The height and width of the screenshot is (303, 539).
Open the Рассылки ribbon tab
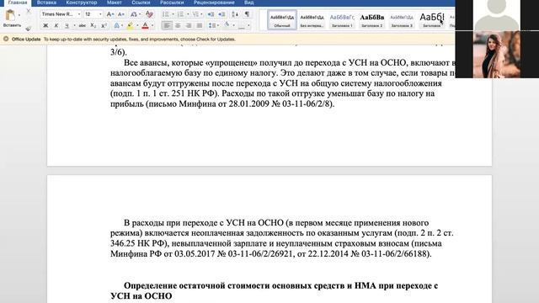(x=172, y=3)
